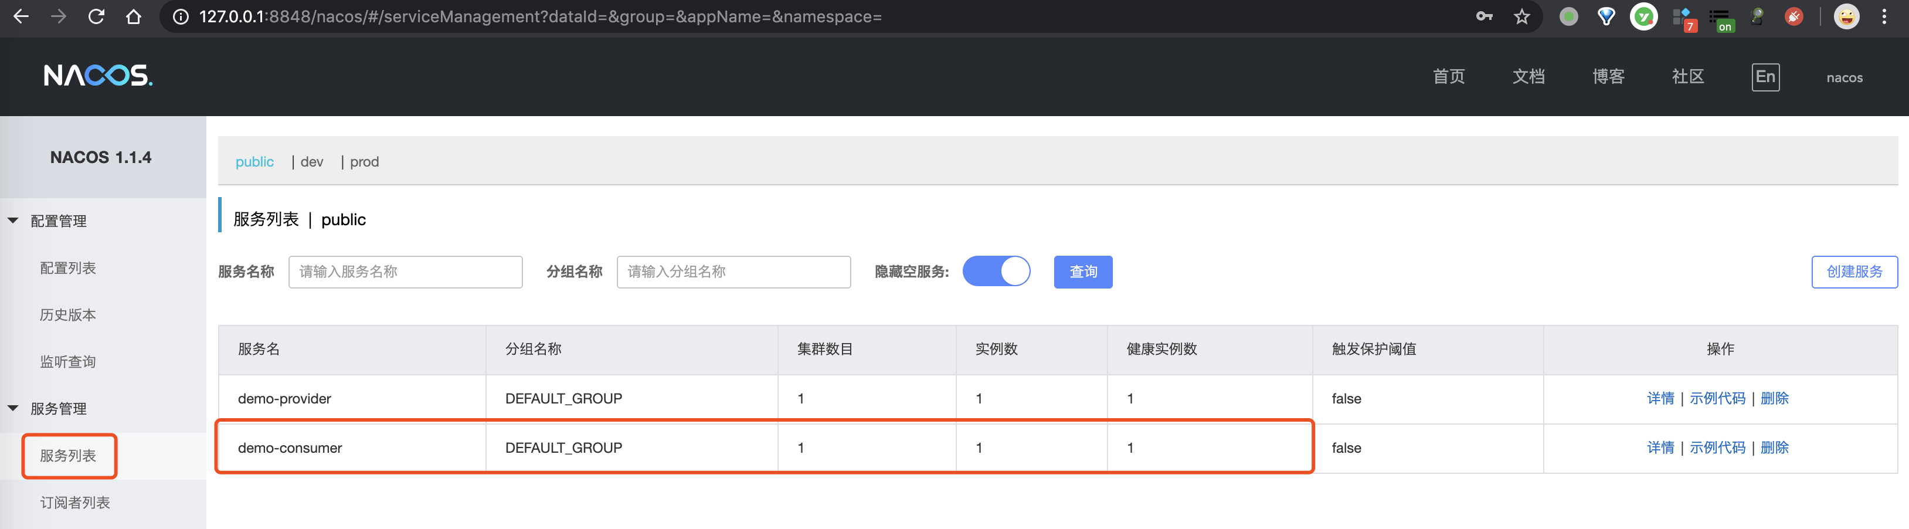The height and width of the screenshot is (529, 1909).
Task: Click DEFAULT_GROUP in the demo-consumer row
Action: (563, 447)
